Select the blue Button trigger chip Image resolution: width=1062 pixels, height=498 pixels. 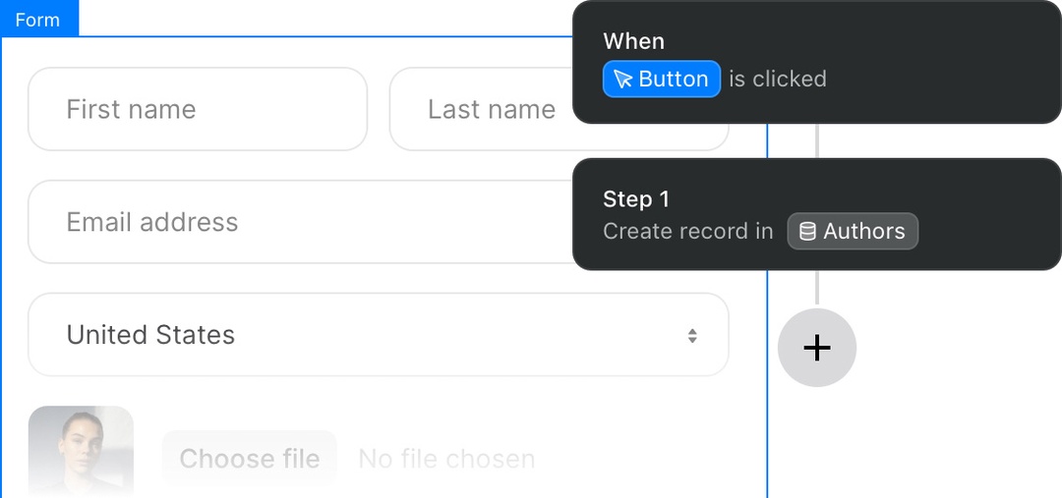[662, 80]
